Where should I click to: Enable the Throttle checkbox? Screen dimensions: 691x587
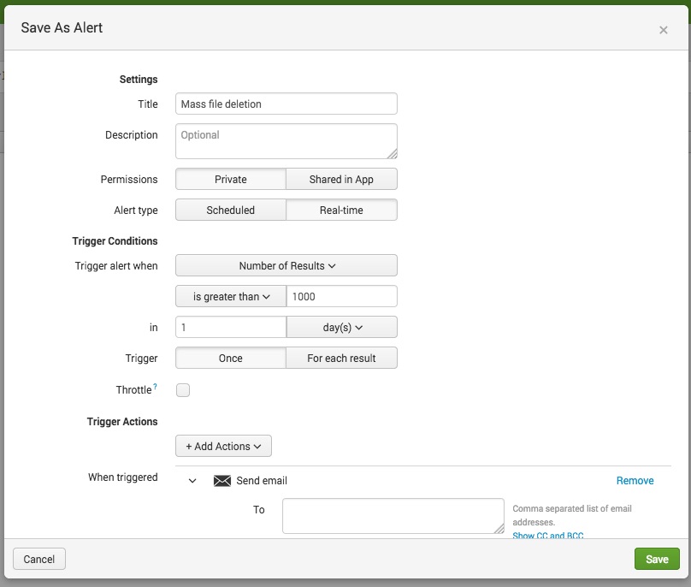point(183,390)
